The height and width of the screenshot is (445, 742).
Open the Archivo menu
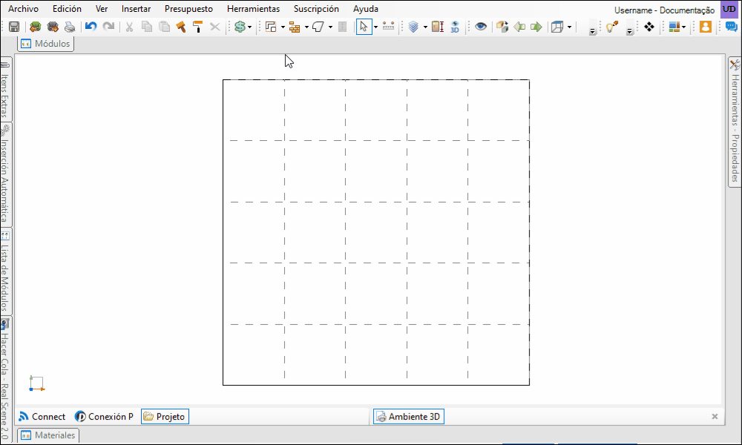23,9
